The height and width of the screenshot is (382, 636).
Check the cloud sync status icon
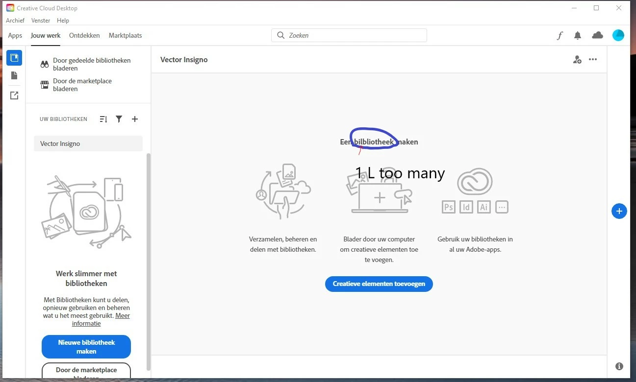(597, 35)
